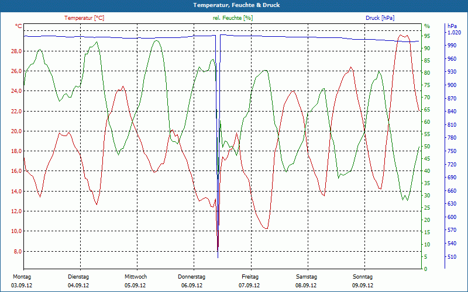Click the date '06.09.12'

(x=192, y=286)
